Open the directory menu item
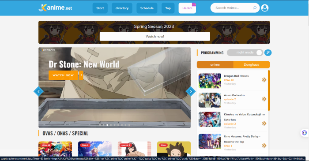Viewport: 309px width, 161px height. (122, 8)
